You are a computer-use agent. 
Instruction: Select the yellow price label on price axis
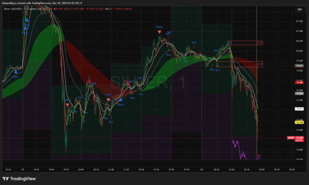299,123
